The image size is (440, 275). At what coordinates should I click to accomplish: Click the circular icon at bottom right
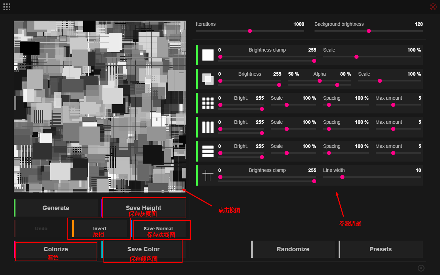[x=421, y=268]
